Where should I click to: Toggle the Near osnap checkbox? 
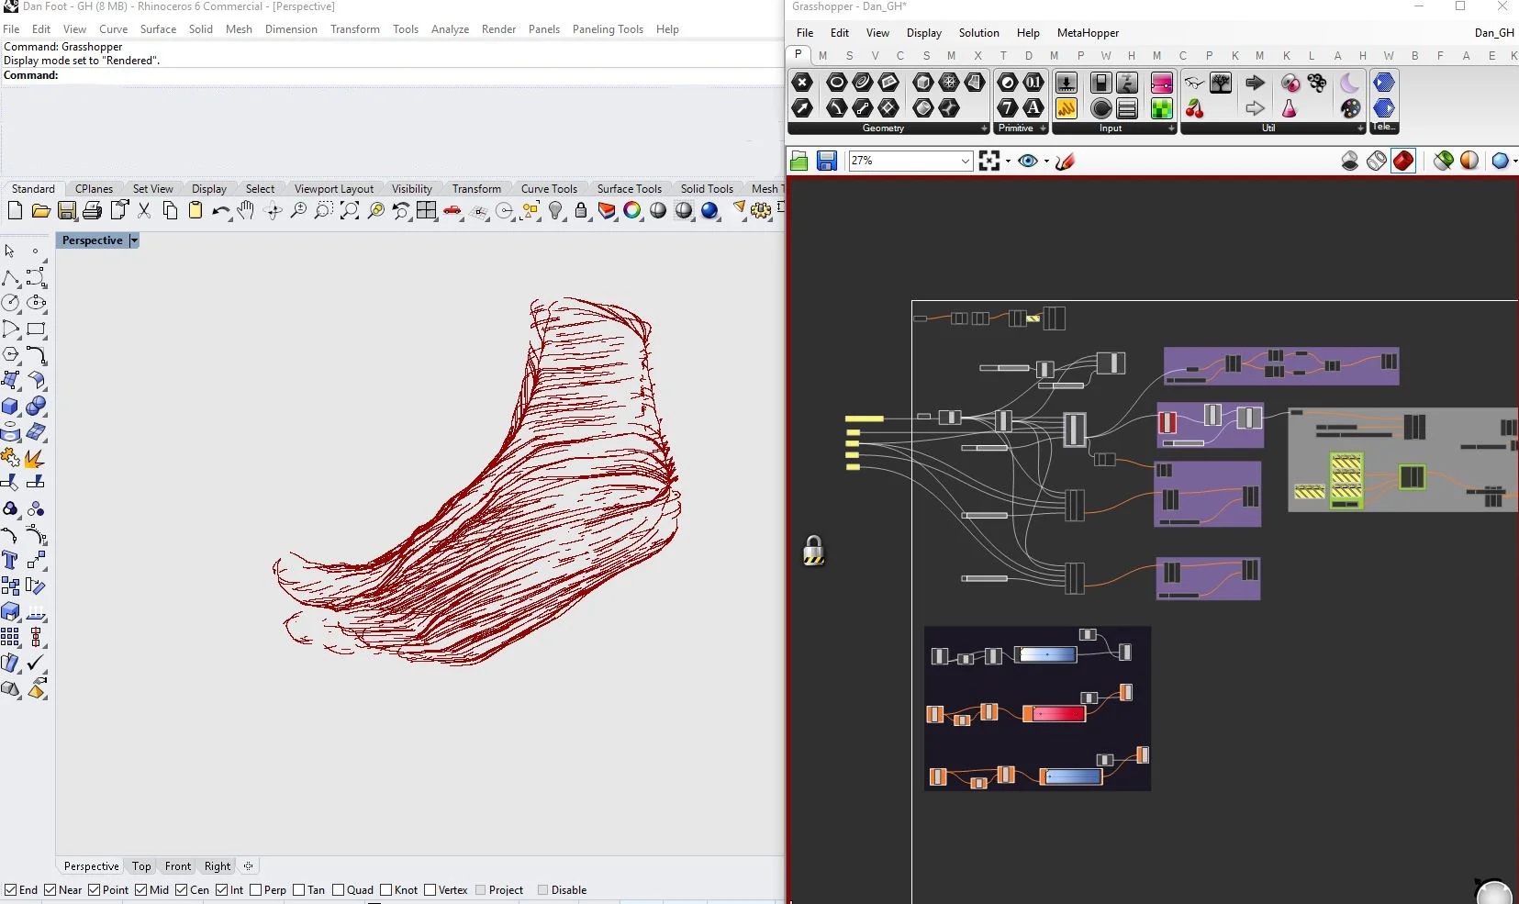[51, 890]
